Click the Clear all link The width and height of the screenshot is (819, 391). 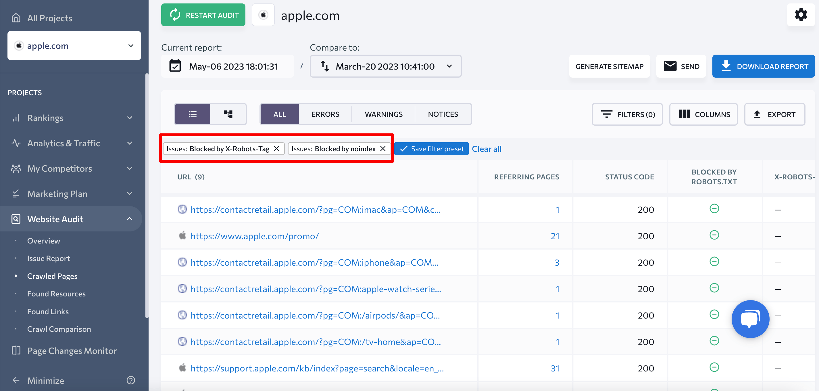(x=487, y=149)
